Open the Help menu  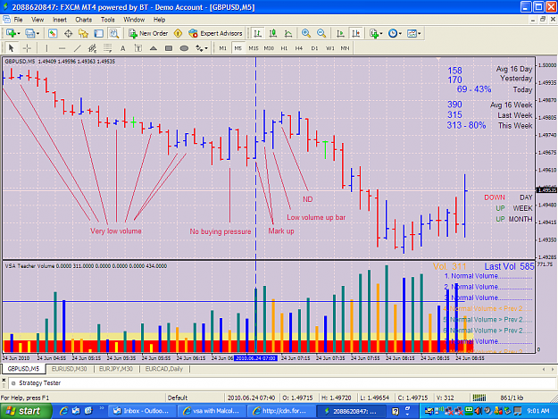[x=159, y=20]
